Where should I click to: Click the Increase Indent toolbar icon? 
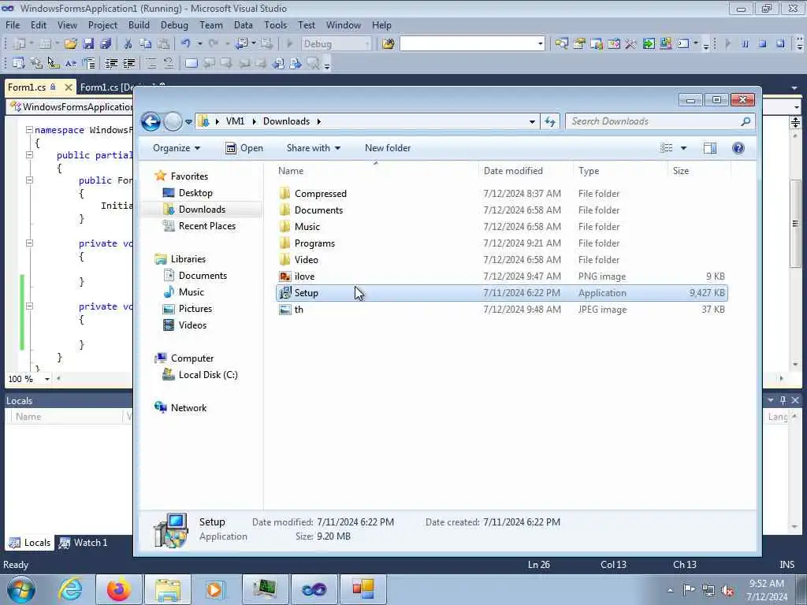(x=128, y=63)
